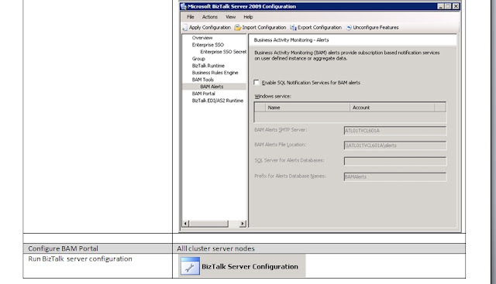Select BizTalk EDI/AS2 Runtime tree item

[218, 101]
